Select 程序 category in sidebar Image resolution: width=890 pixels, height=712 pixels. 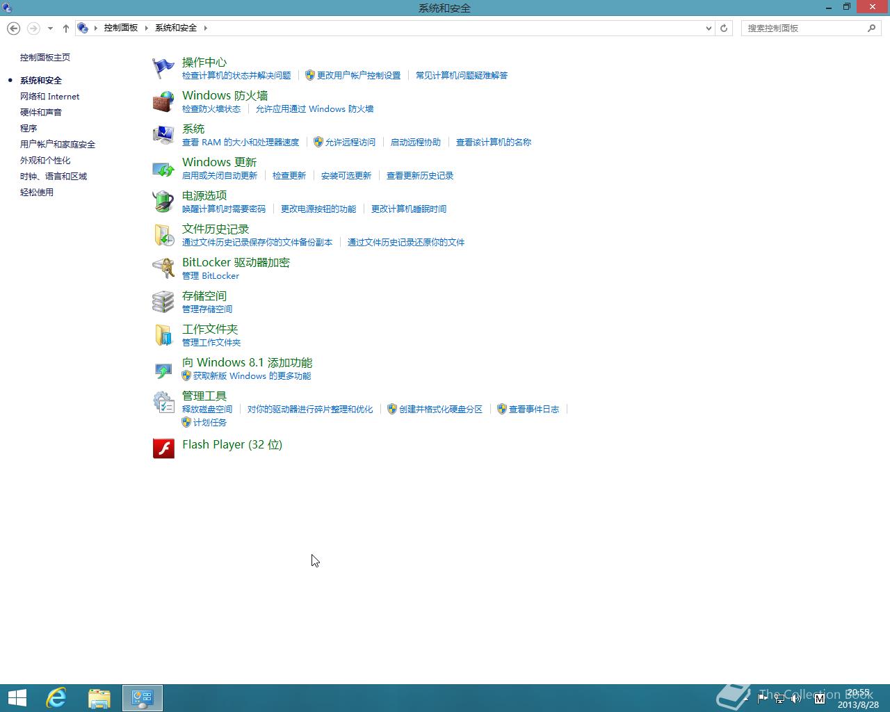[x=29, y=129]
